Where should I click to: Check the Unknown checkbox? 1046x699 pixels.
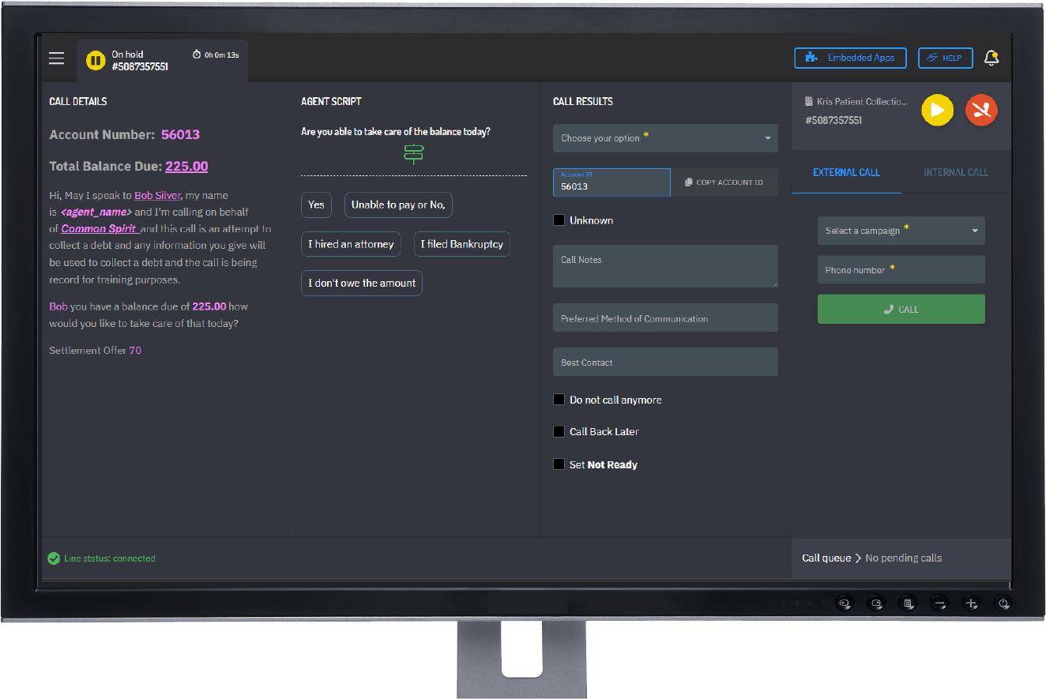[559, 220]
